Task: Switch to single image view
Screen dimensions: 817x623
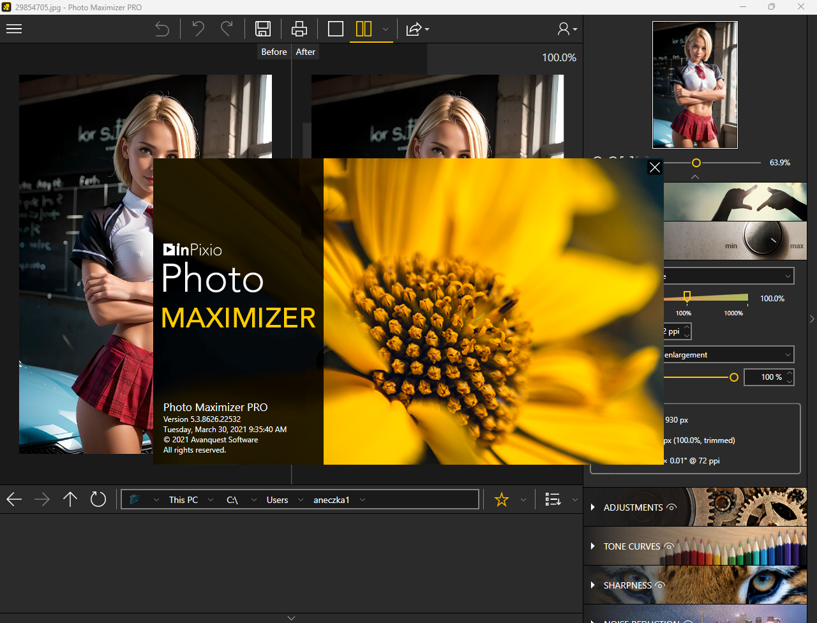Action: coord(336,29)
